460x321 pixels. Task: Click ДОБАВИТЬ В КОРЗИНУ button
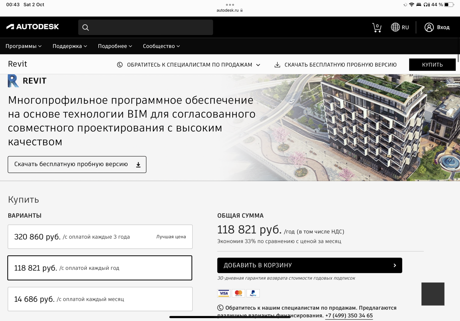[x=310, y=265]
